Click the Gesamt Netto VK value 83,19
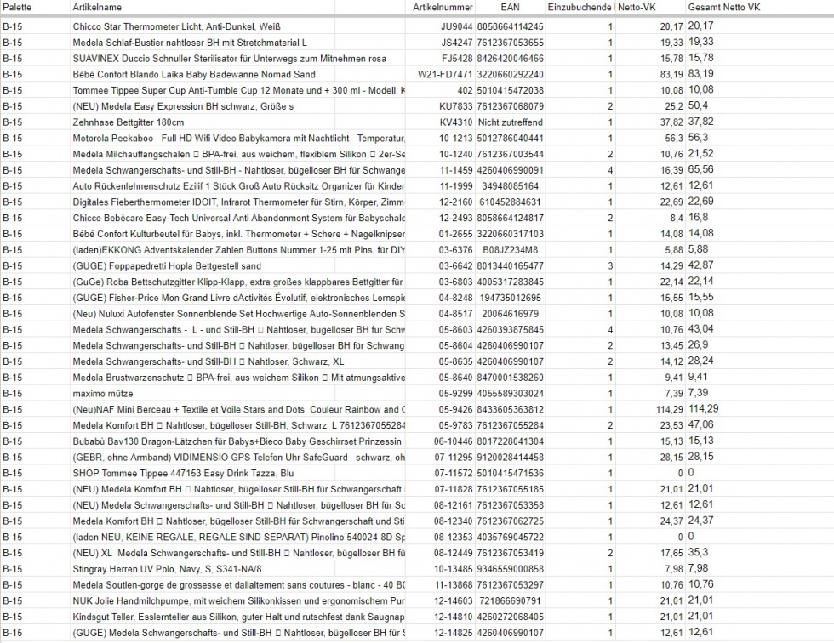The height and width of the screenshot is (643, 834). [x=701, y=74]
